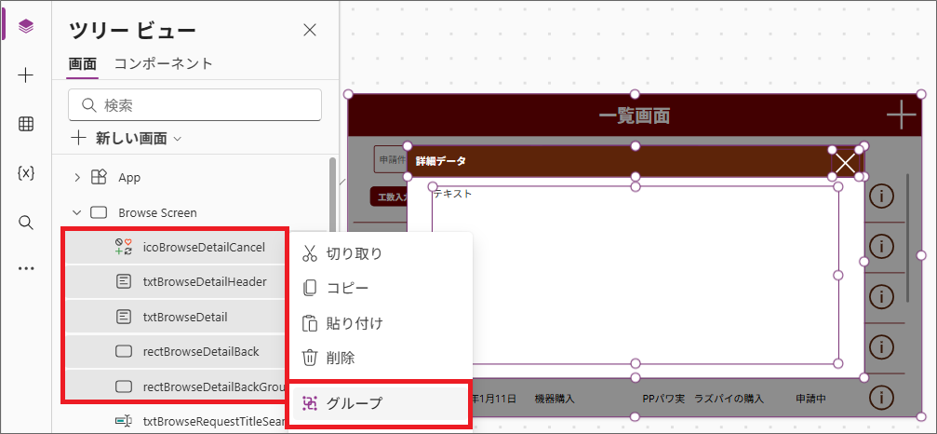Open the Tree view layers icon
937x434 pixels.
tap(26, 26)
